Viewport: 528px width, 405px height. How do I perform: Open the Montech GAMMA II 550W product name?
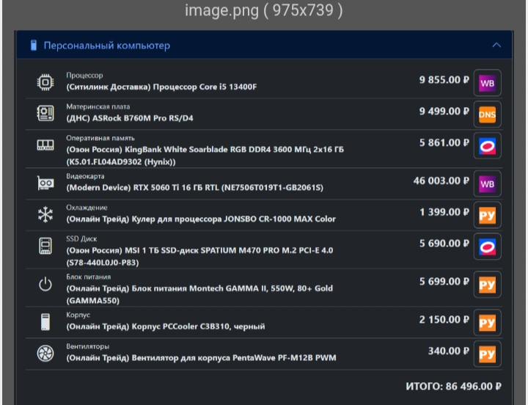point(199,294)
